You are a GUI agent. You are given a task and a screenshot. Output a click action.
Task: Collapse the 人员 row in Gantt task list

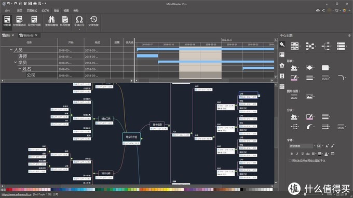tap(11, 50)
